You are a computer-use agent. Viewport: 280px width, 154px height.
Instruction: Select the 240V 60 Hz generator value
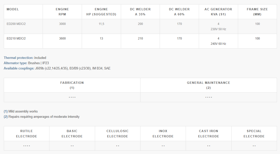tap(218, 44)
